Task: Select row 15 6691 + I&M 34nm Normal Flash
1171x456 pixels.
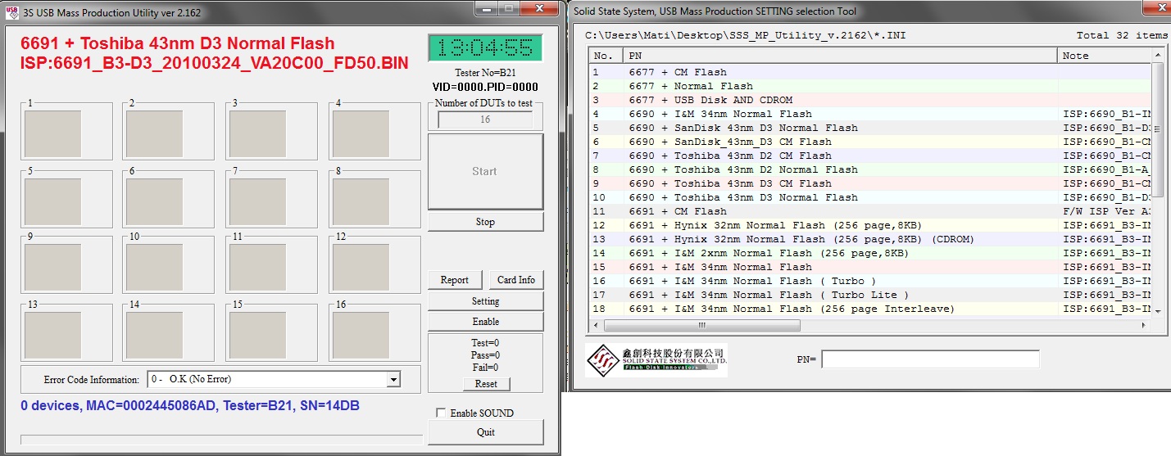Action: click(870, 267)
